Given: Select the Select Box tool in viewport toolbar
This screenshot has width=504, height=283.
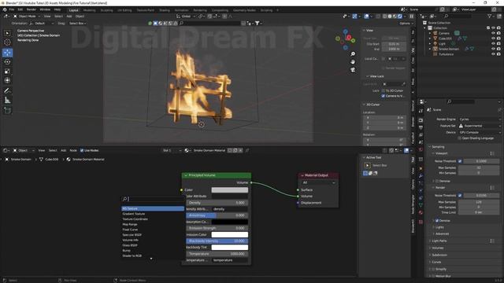Looking at the screenshot, I should [7, 33].
